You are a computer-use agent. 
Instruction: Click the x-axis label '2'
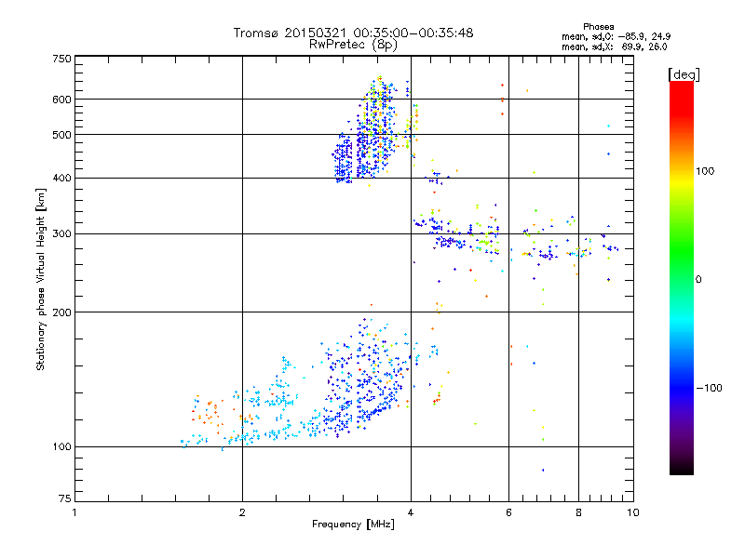tap(242, 512)
